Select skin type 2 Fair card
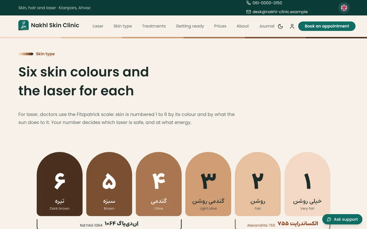The image size is (367, 229). coord(258,184)
